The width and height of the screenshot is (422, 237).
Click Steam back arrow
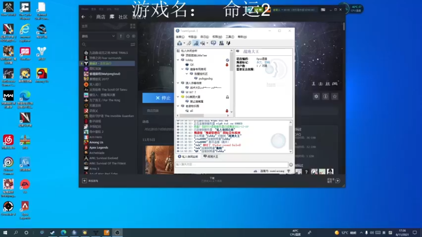point(83,17)
